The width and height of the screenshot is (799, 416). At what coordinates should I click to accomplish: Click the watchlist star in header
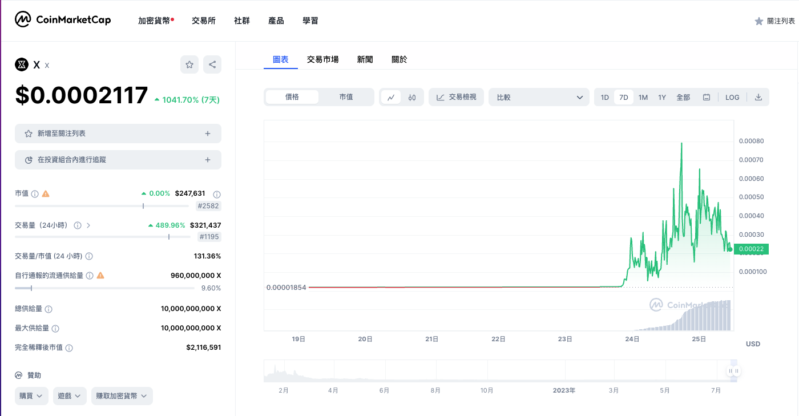point(759,21)
